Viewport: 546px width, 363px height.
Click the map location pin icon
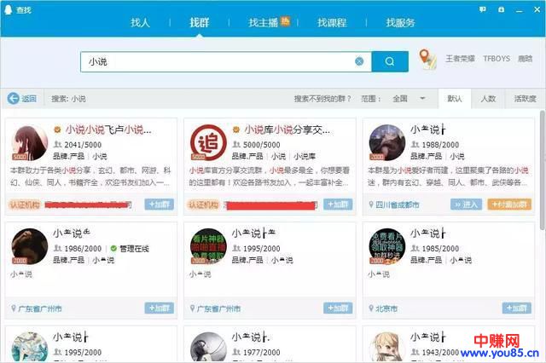pyautogui.click(x=427, y=60)
